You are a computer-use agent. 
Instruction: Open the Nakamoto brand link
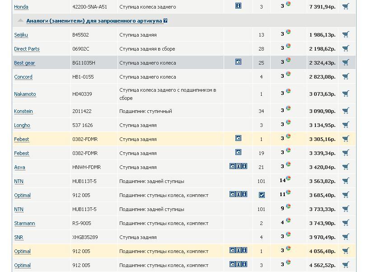(x=25, y=94)
